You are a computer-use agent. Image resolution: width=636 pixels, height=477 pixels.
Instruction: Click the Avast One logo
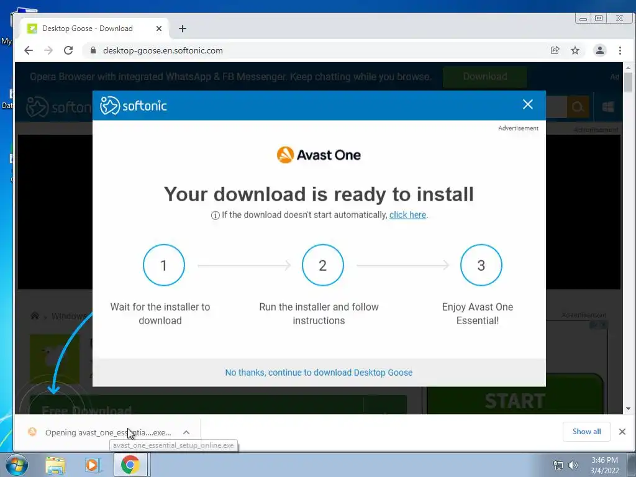pos(319,155)
